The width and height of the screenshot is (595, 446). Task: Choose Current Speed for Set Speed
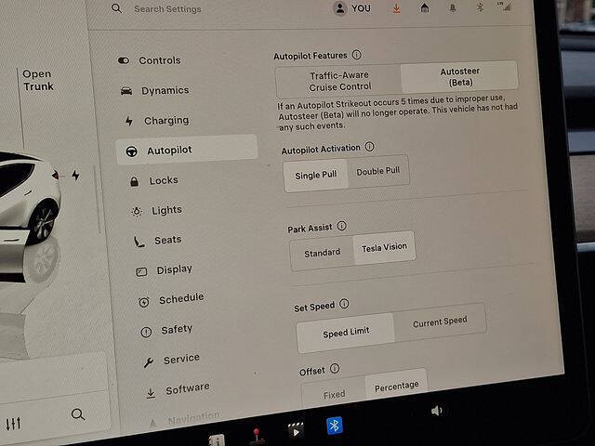click(440, 322)
